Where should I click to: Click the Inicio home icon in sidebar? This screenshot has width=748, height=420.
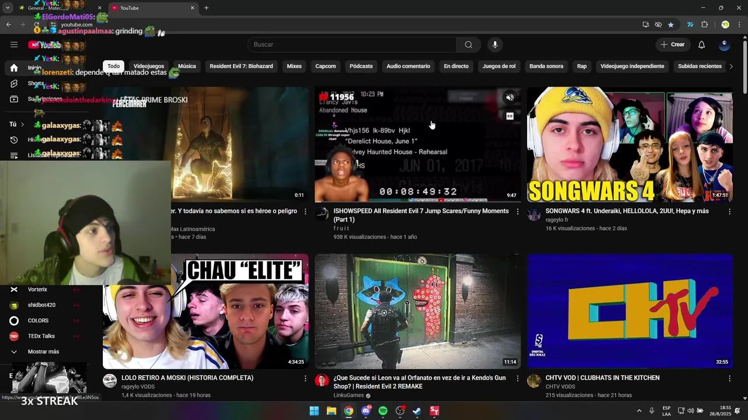14,68
